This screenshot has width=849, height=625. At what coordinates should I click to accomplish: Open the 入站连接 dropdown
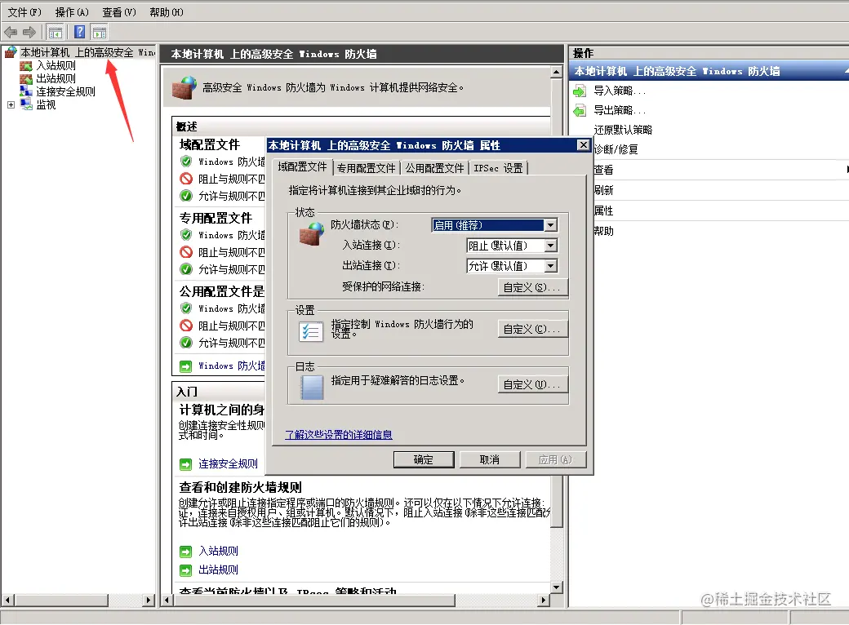tap(551, 246)
